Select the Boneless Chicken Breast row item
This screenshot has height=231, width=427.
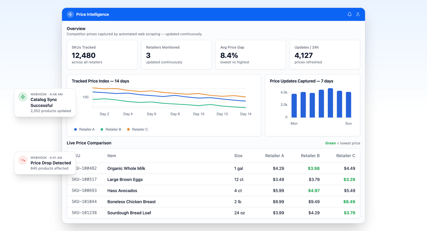click(x=131, y=202)
